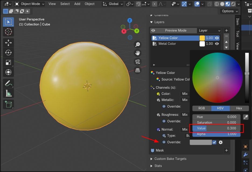Open the Tool sidebar tab
This screenshot has height=172, width=252.
coord(237,34)
